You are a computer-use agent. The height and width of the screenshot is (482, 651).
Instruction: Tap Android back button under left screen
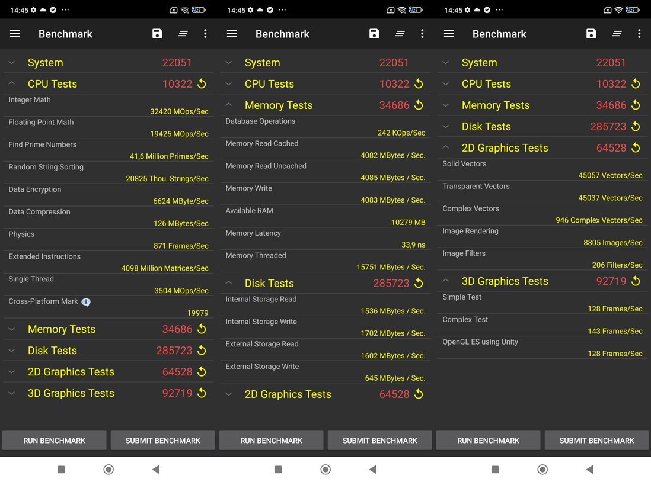click(156, 469)
